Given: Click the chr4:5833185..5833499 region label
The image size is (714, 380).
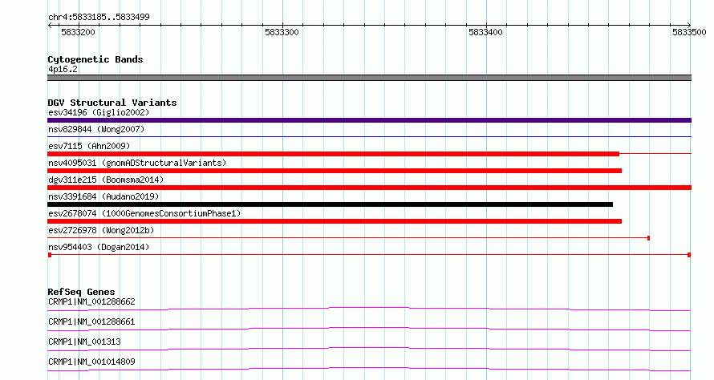Looking at the screenshot, I should (99, 17).
